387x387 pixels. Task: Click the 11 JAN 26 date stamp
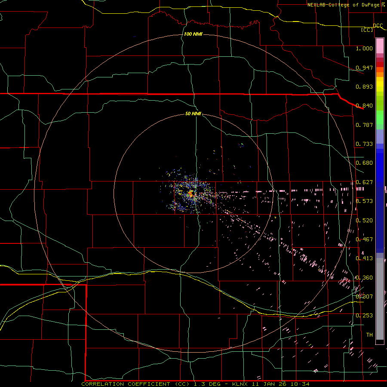269,384
